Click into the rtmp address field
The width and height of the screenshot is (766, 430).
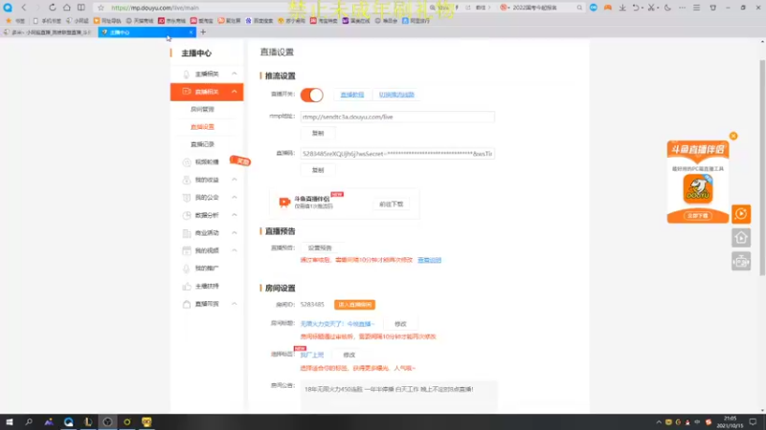click(x=397, y=117)
